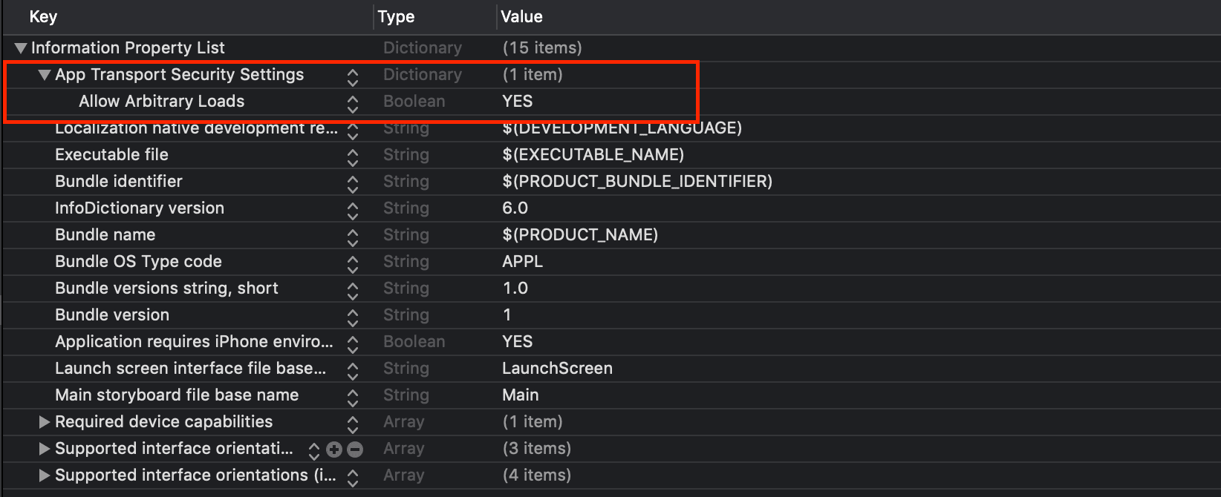Collapse the App Transport Security Settings entry

45,74
